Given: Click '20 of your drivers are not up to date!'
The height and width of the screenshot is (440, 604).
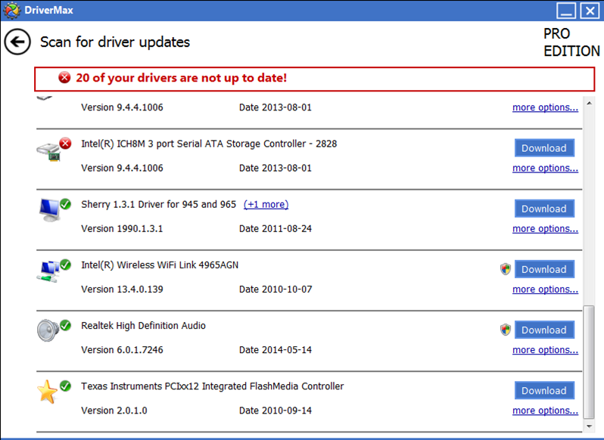Looking at the screenshot, I should [x=181, y=78].
